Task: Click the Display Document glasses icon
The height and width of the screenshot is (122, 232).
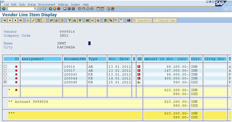Action: coord(28,20)
